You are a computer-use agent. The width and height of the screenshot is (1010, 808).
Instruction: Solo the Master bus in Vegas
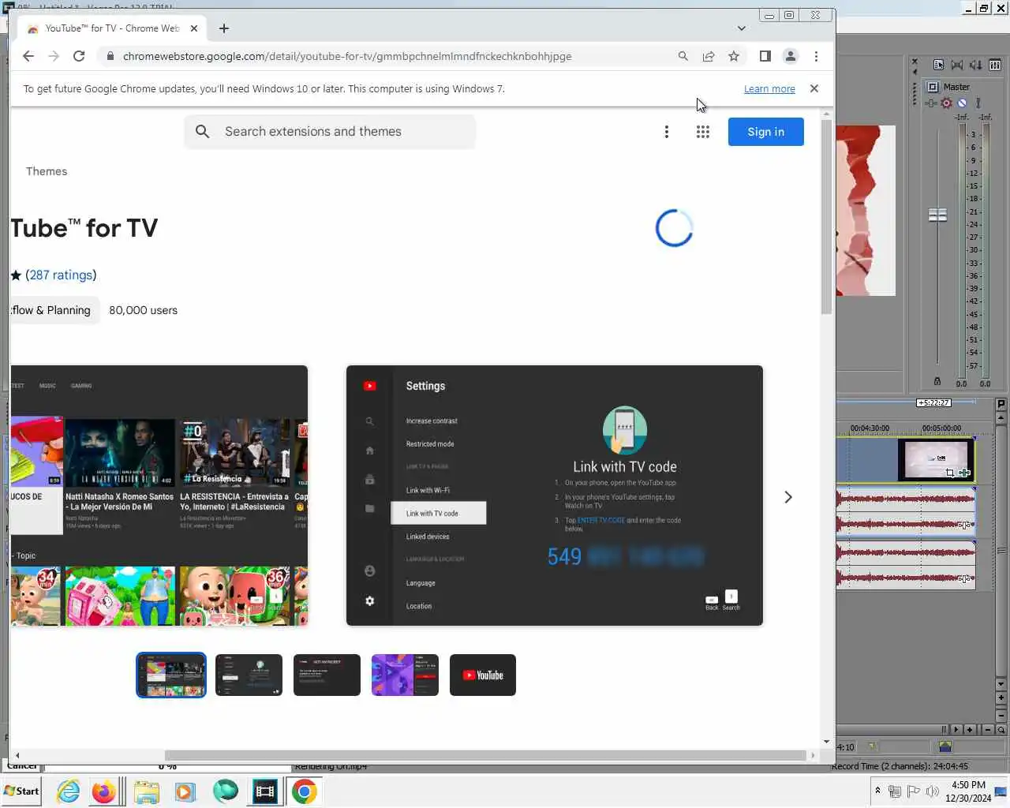(x=978, y=103)
